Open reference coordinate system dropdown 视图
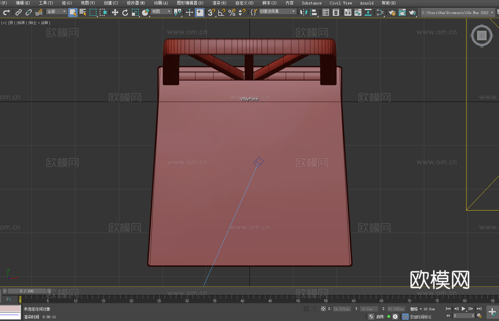 coord(161,11)
